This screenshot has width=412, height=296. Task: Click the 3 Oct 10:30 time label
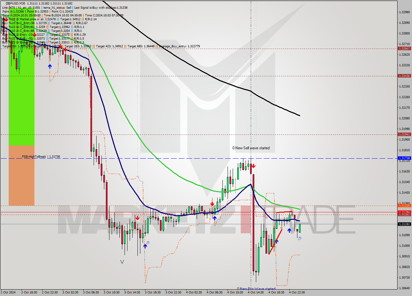pyautogui.click(x=111, y=292)
